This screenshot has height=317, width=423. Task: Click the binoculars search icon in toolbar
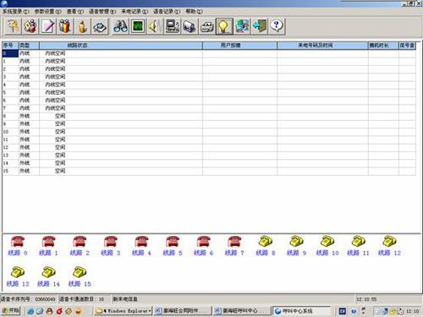pyautogui.click(x=120, y=26)
